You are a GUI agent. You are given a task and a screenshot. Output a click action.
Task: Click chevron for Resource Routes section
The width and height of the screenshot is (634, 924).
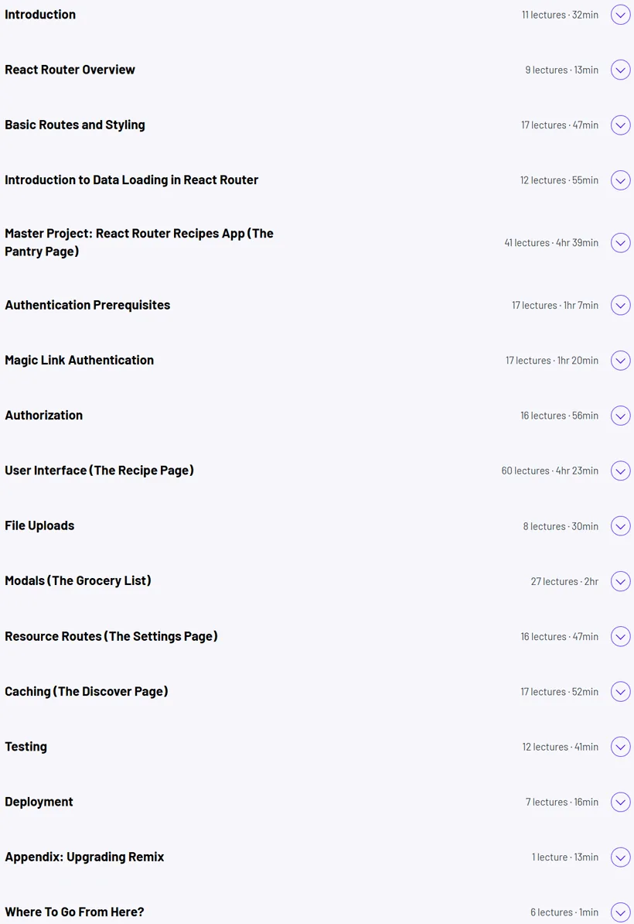click(620, 636)
